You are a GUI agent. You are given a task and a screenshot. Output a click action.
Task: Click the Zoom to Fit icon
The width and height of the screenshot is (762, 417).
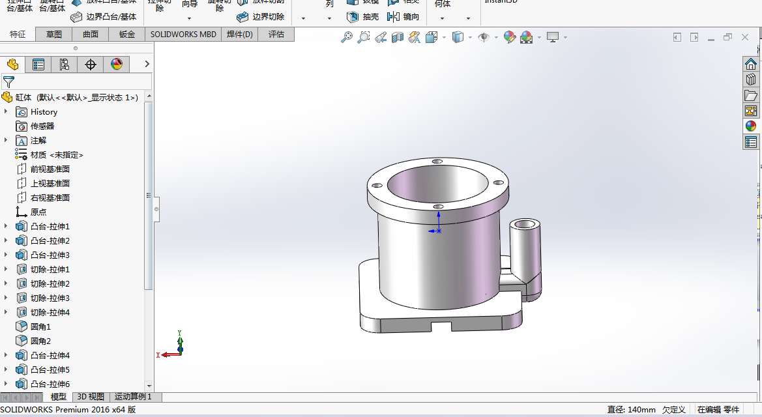click(347, 37)
